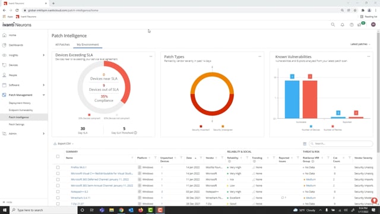Click the Ivanti Neurons search icon
Screen dimensions: 380x214
(333, 24)
